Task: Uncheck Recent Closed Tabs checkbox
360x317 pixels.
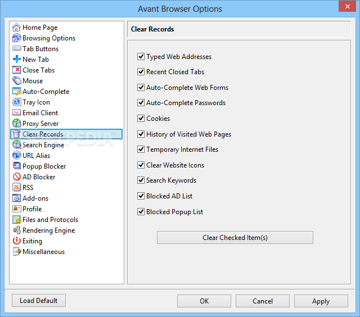Action: 141,72
